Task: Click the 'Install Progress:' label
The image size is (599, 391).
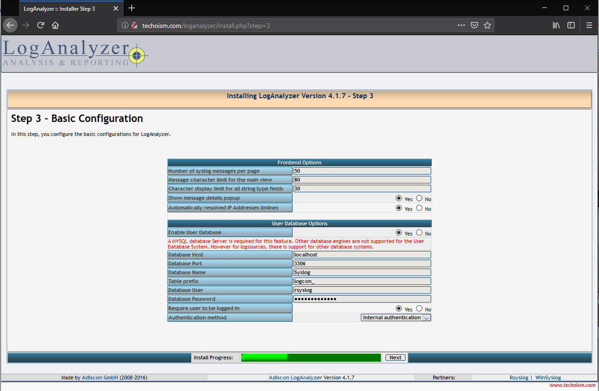Action: pyautogui.click(x=213, y=357)
